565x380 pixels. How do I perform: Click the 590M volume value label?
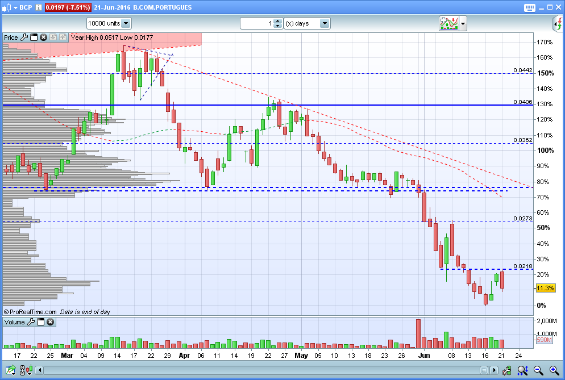click(544, 340)
